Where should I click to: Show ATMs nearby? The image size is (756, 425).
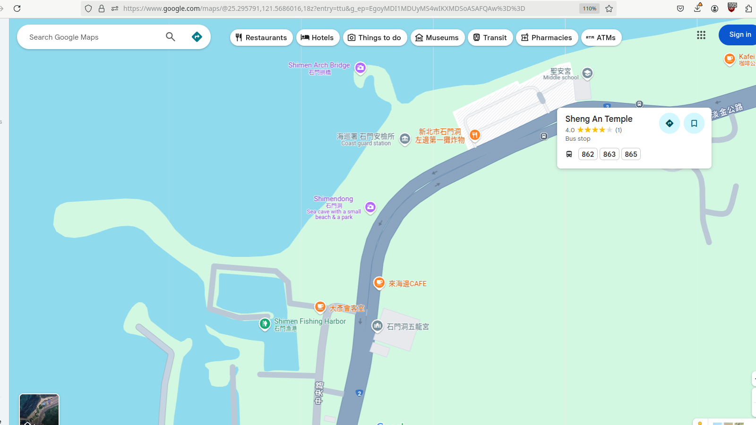point(601,38)
